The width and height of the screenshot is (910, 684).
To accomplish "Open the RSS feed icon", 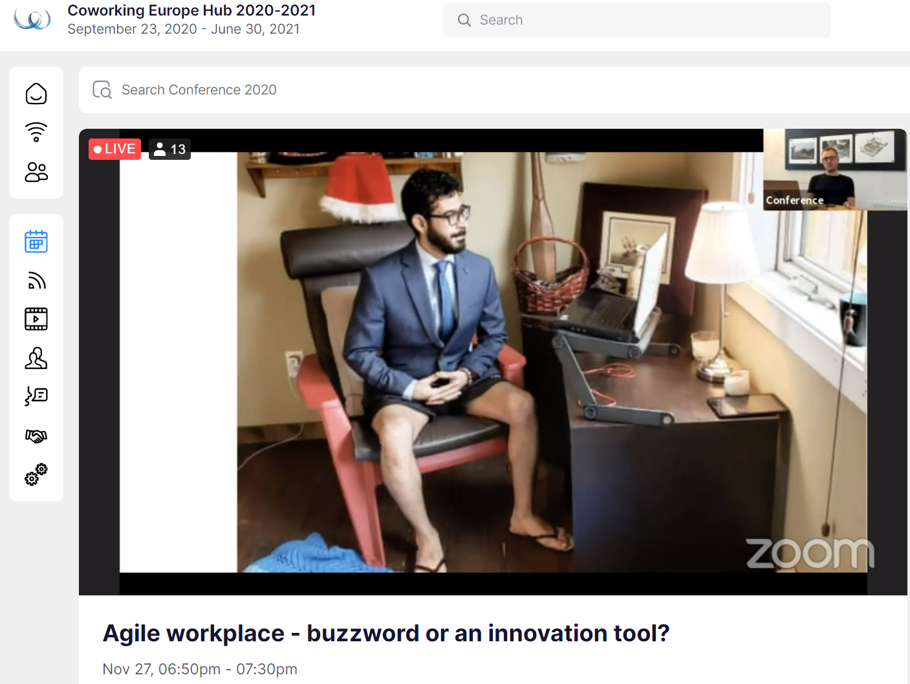I will [x=36, y=280].
